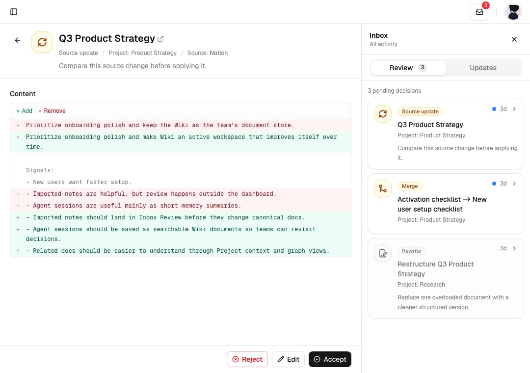The height and width of the screenshot is (373, 530).
Task: Open the inbox notifications icon
Action: click(479, 12)
